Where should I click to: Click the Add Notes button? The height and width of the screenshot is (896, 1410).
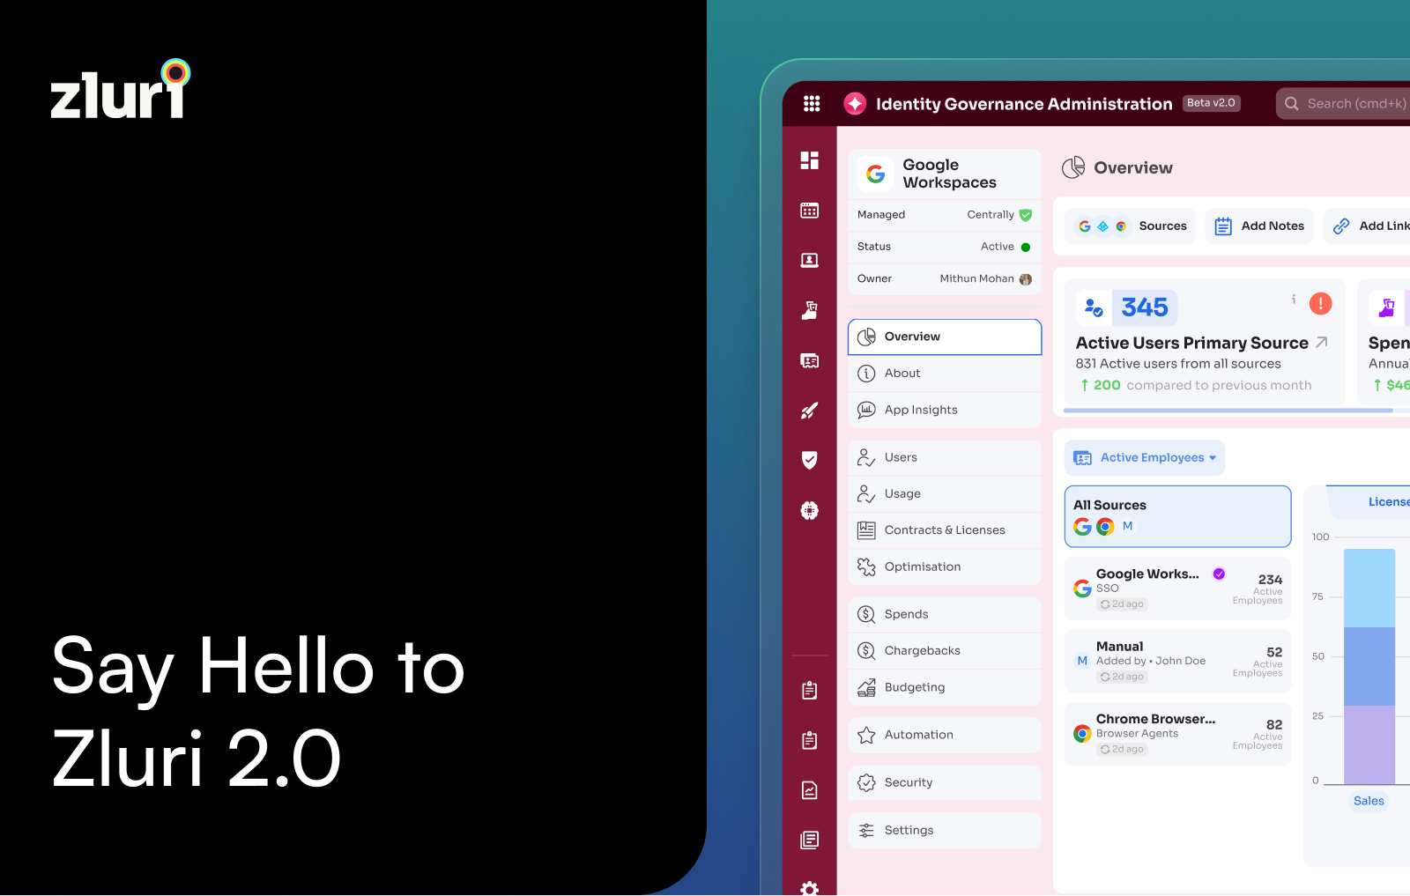[1259, 226]
